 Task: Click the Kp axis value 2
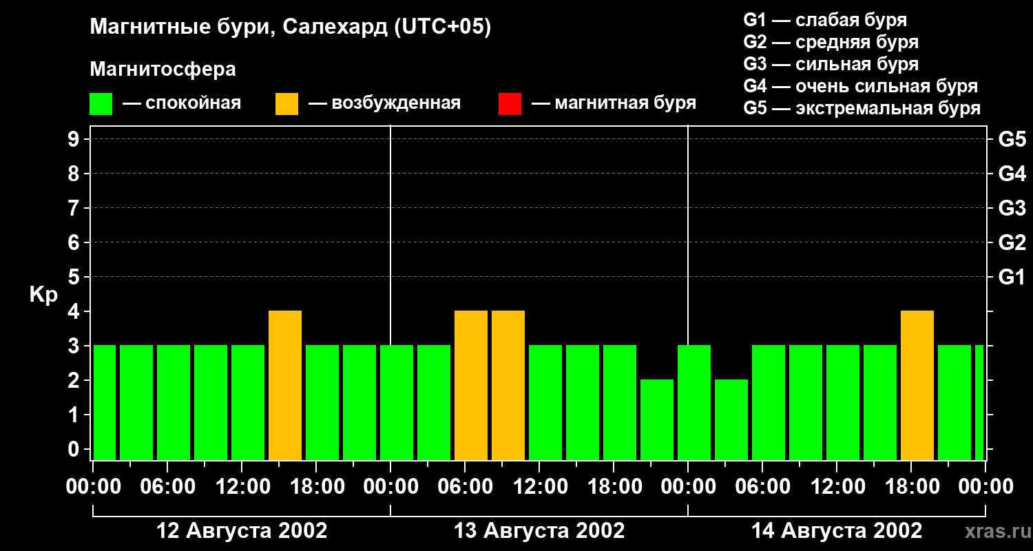(x=75, y=380)
